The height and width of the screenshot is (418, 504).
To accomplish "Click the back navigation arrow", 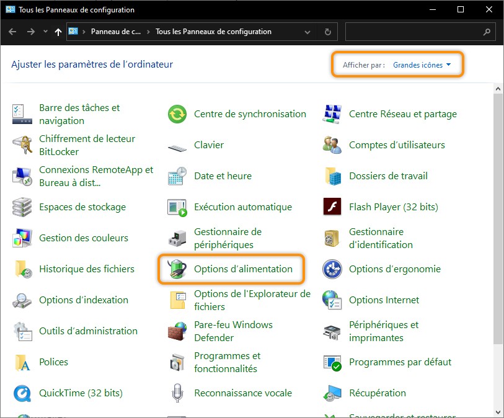I will pos(12,31).
